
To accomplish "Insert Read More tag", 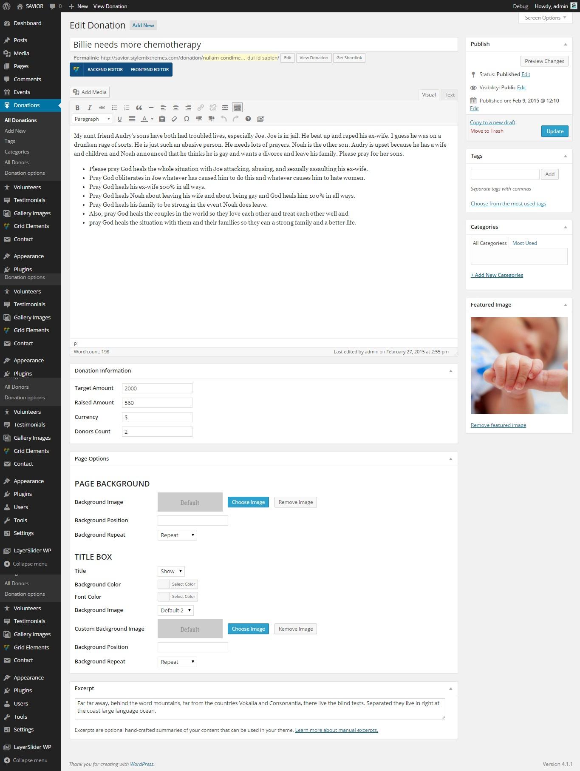I will coord(225,108).
